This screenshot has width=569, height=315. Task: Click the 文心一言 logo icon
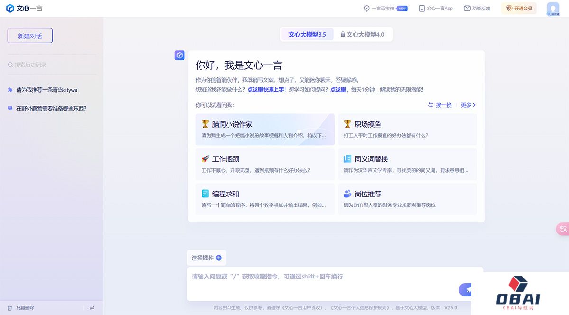(x=10, y=8)
